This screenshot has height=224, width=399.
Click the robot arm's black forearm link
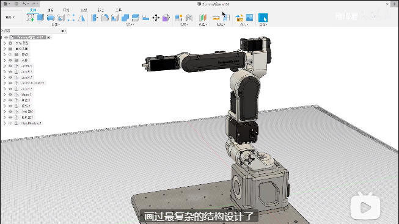pyautogui.click(x=213, y=62)
